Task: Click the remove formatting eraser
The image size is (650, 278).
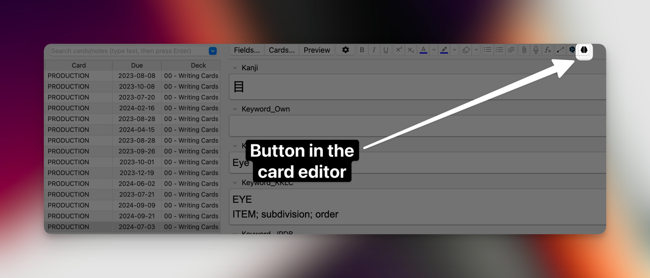Action: [x=466, y=50]
